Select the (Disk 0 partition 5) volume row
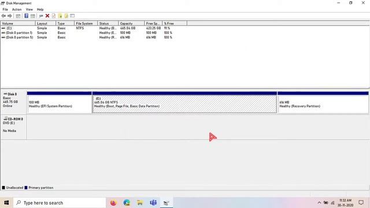This screenshot has height=208, width=370. click(x=87, y=37)
